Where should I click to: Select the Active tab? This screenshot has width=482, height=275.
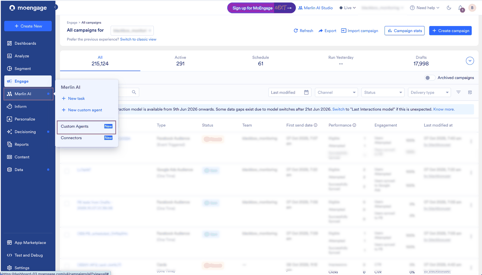click(x=180, y=61)
